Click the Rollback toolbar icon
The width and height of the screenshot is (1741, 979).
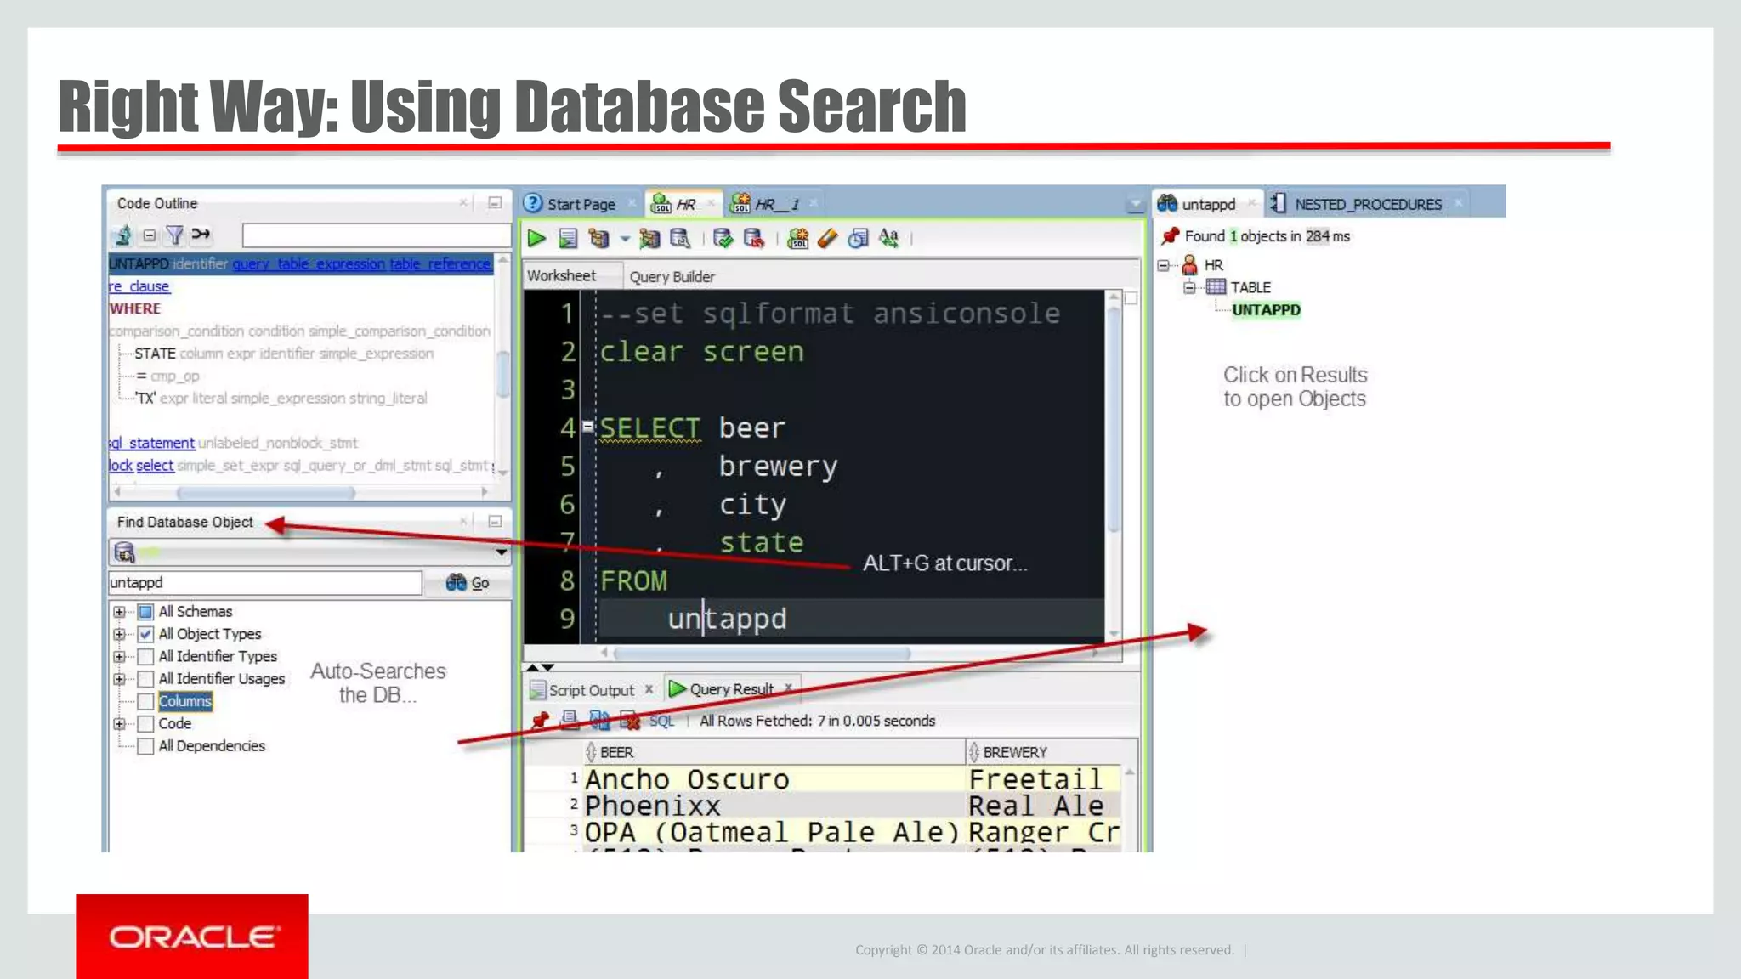pyautogui.click(x=753, y=239)
